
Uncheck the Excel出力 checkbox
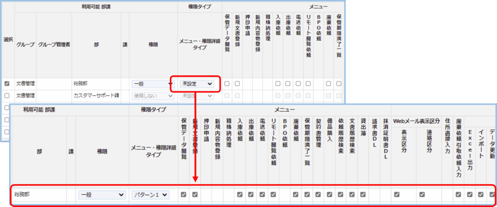(469, 194)
